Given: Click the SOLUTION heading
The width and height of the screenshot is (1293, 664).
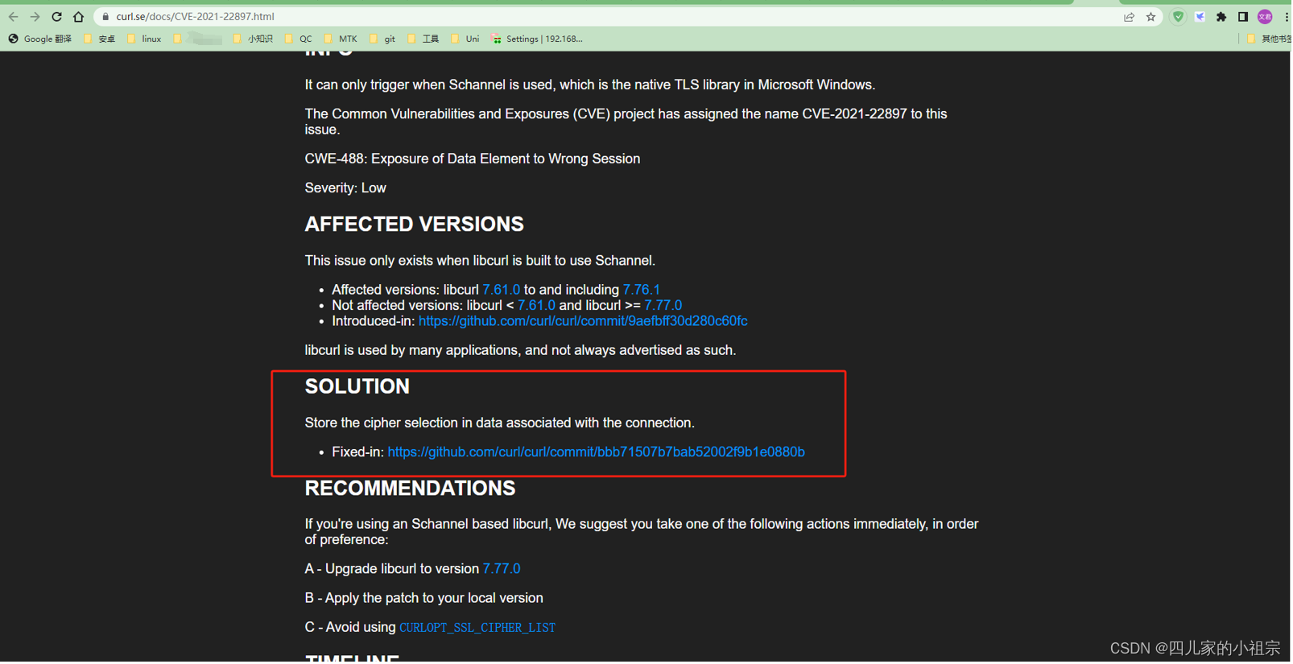Looking at the screenshot, I should 357,387.
